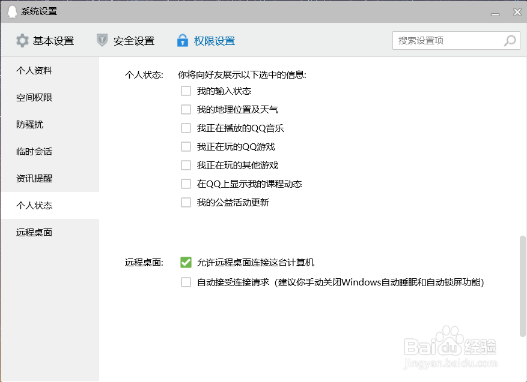Screen dimensions: 527x382
Task: Click the gear icon for 基本设置
Action: [x=22, y=41]
